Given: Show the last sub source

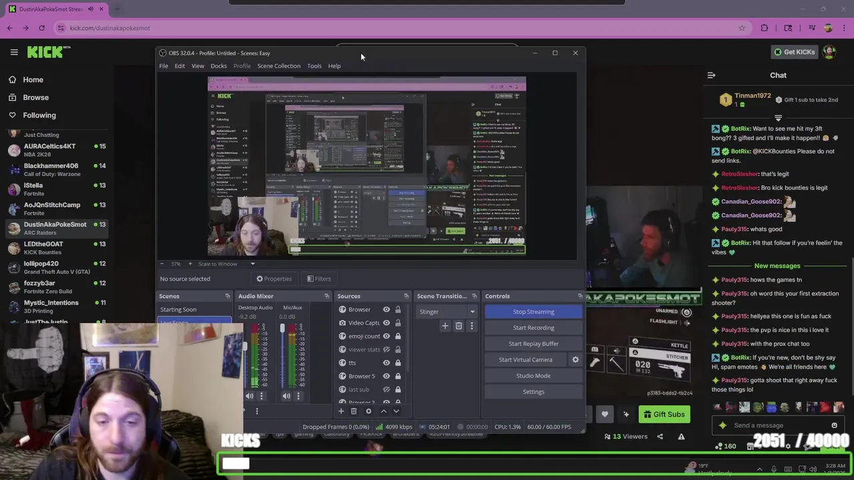Looking at the screenshot, I should (x=386, y=389).
